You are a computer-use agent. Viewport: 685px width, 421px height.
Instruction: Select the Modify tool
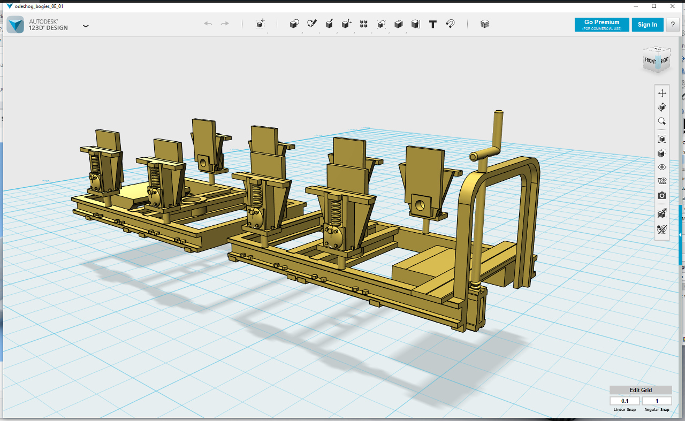point(347,24)
